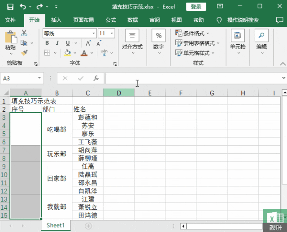Switch to the 插入 ribbon tab
This screenshot has height=232, width=287.
point(56,20)
